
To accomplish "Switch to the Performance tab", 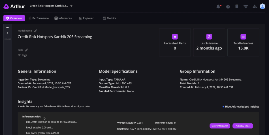I will pos(39,18).
